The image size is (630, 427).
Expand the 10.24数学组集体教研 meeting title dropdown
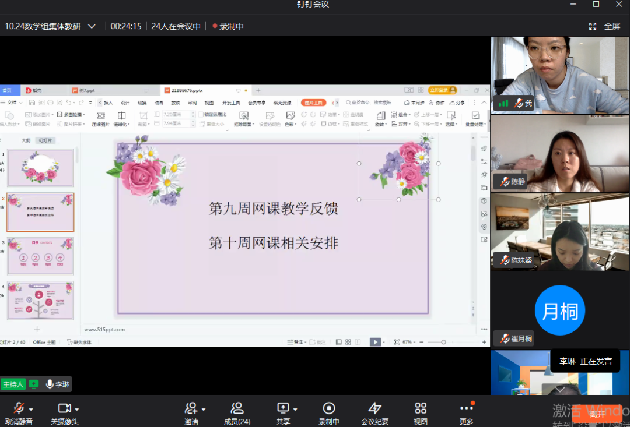(92, 26)
